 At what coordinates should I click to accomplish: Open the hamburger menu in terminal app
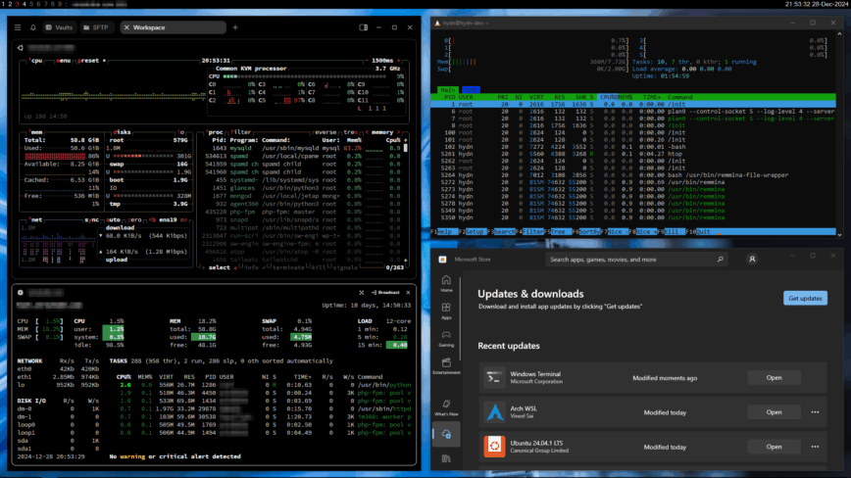coord(18,27)
